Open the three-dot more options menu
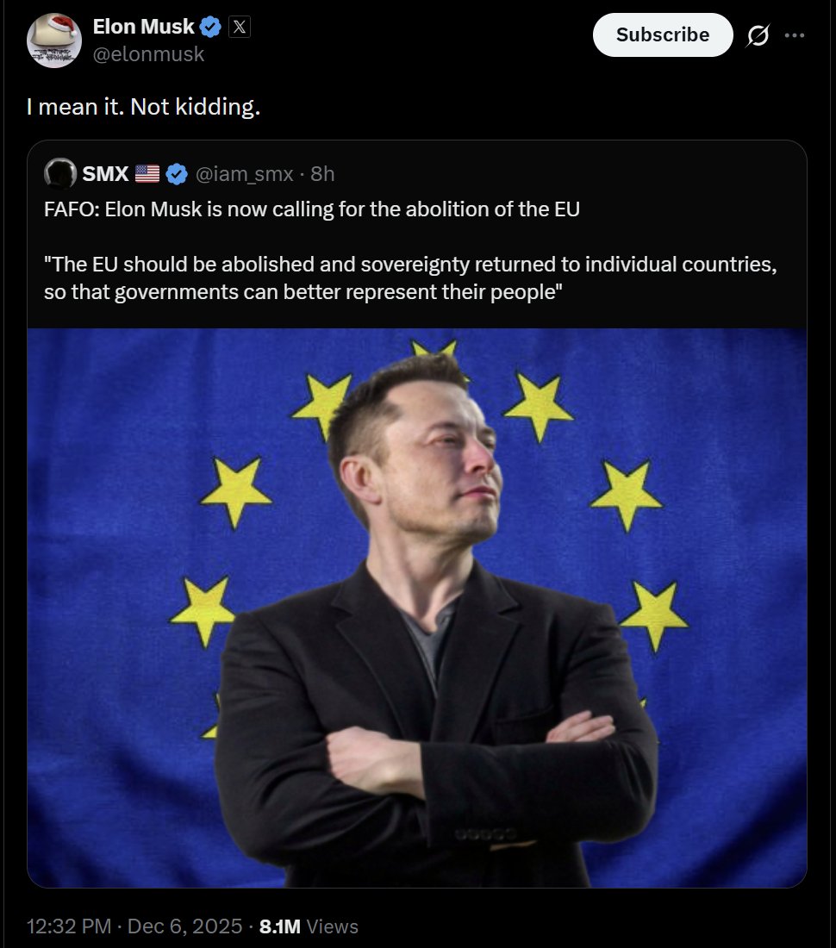The height and width of the screenshot is (948, 836). coord(795,35)
